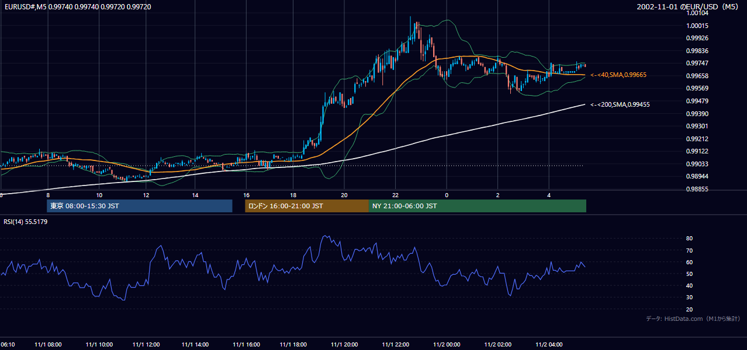Screen dimensions: 747x350
Task: Click price axis value 1.00015
Action: click(x=697, y=26)
